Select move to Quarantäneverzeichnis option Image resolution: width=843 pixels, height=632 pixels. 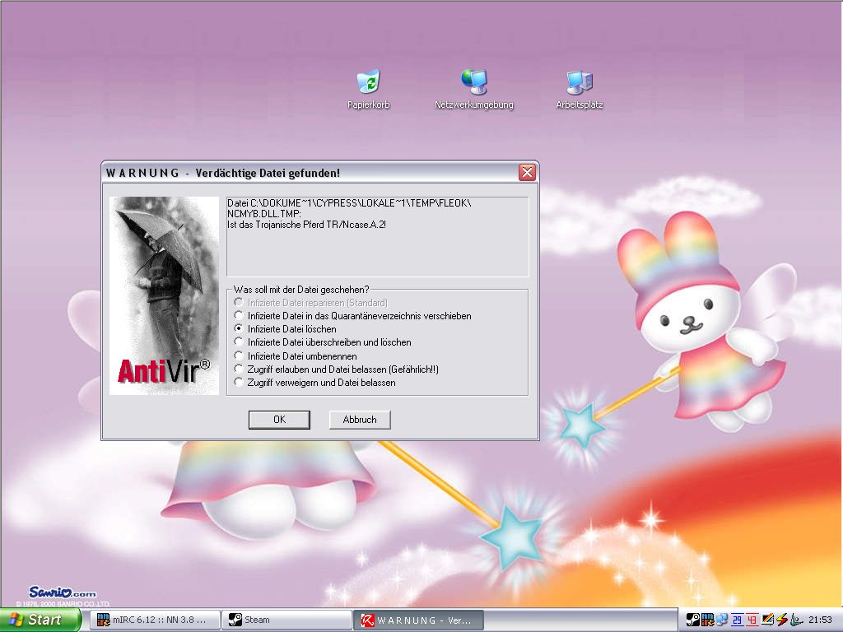[352, 316]
